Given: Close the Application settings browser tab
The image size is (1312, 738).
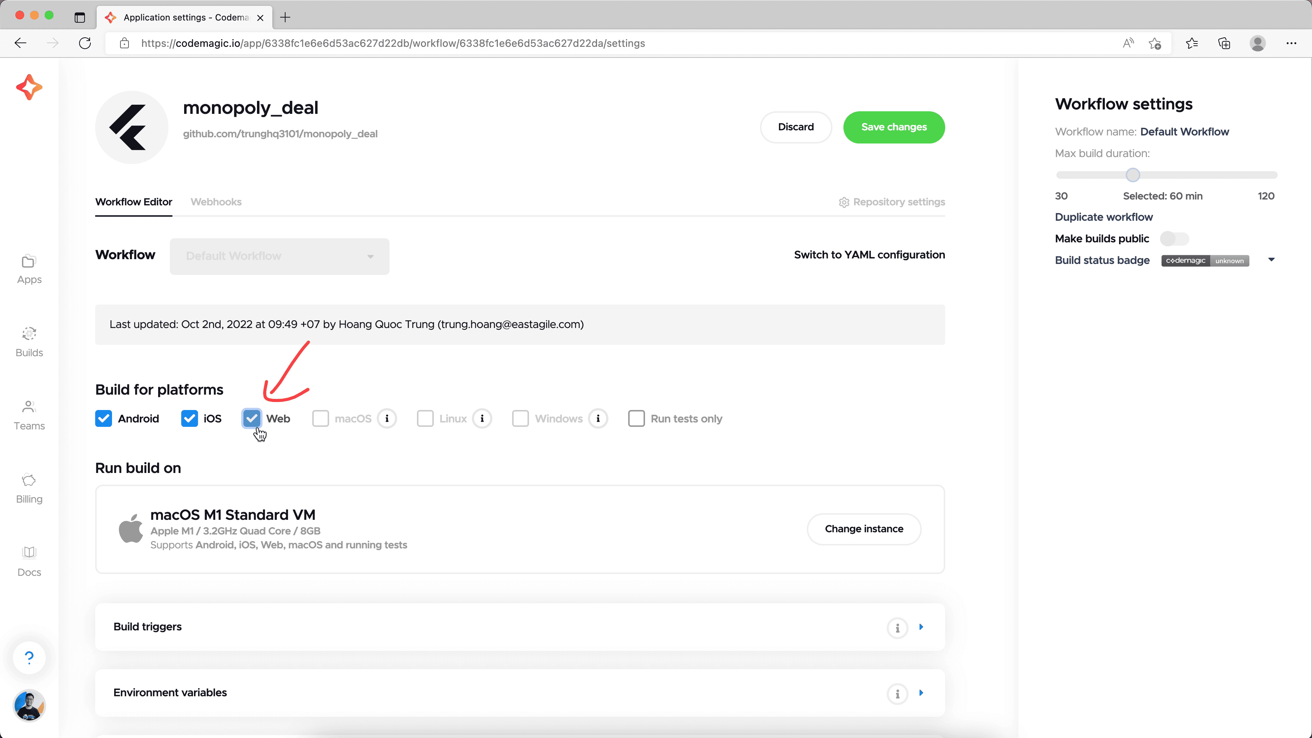Looking at the screenshot, I should click(260, 17).
